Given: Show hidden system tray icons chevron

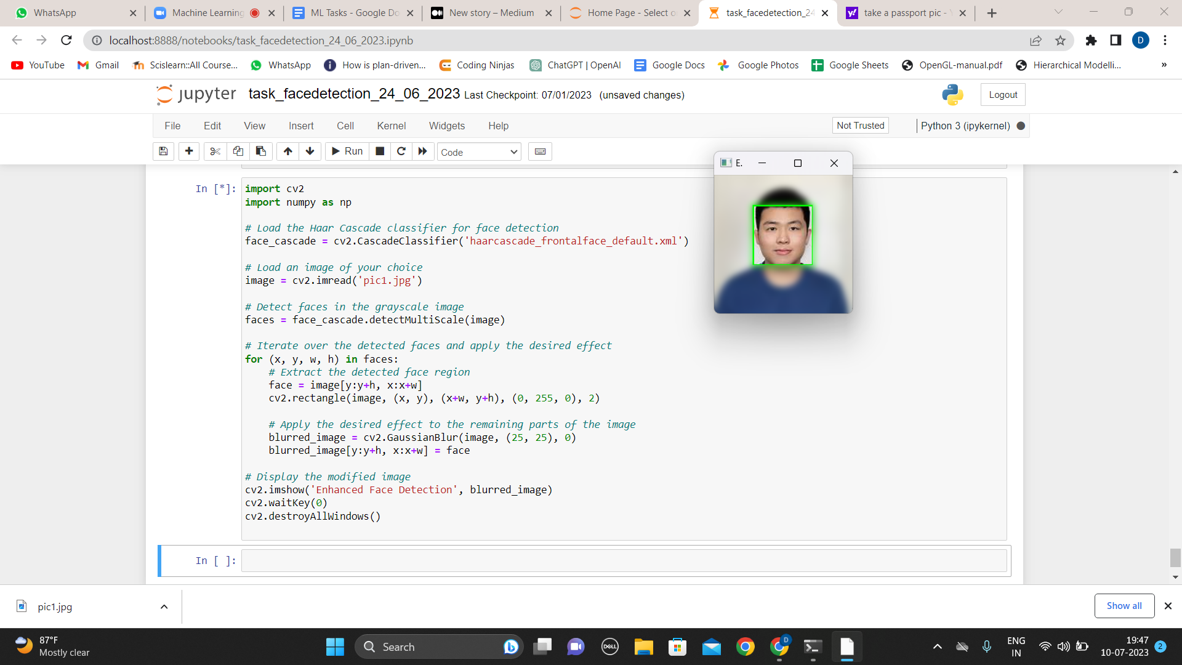Looking at the screenshot, I should (937, 647).
